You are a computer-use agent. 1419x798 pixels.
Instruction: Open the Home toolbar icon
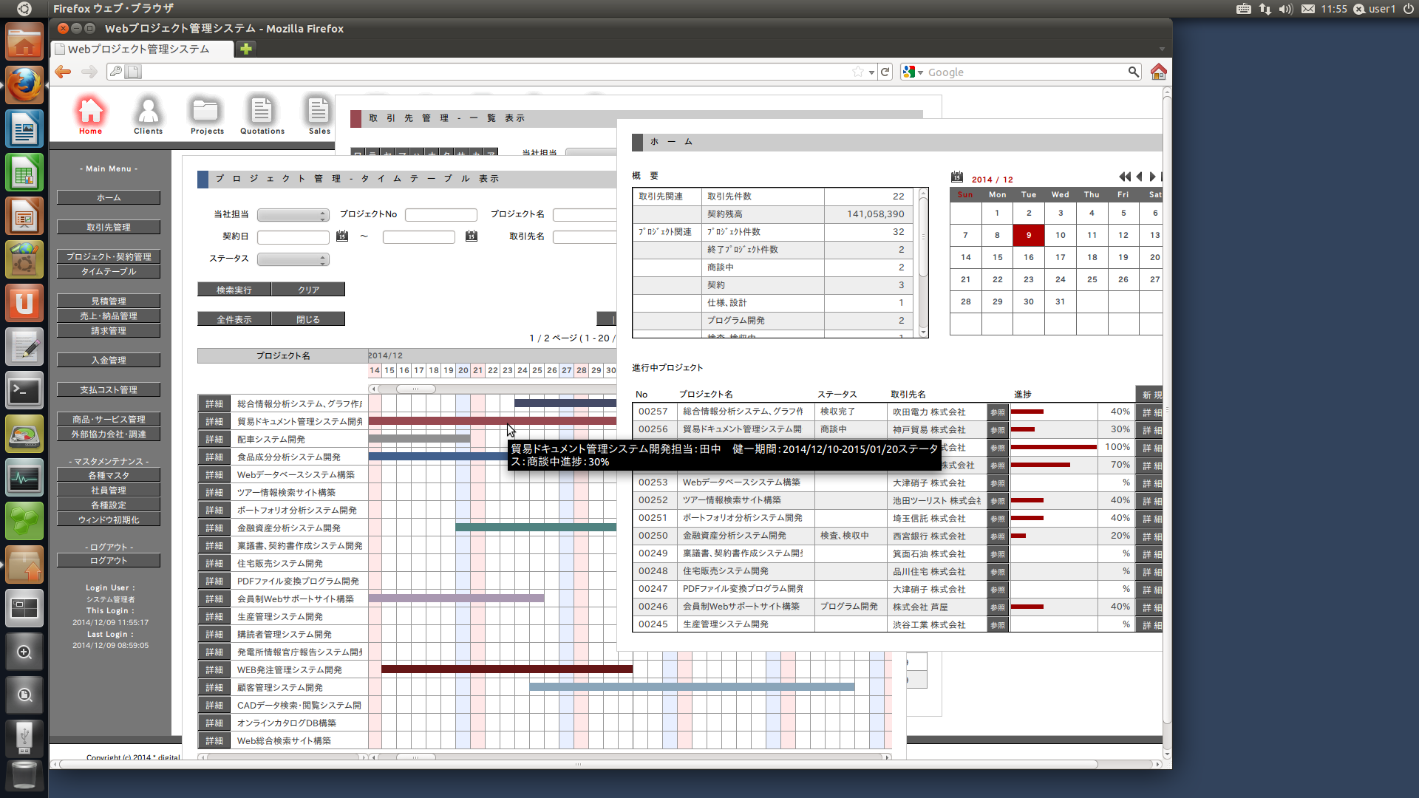[x=90, y=115]
